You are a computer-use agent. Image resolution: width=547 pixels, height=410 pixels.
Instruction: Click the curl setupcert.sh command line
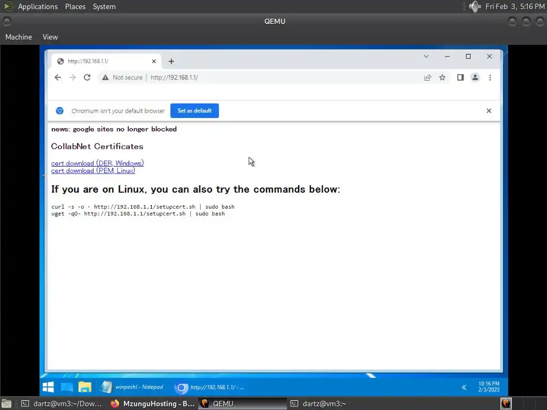(x=143, y=207)
